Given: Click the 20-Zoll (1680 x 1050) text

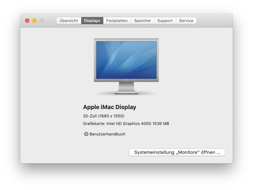Looking at the screenshot, I should [x=104, y=116].
